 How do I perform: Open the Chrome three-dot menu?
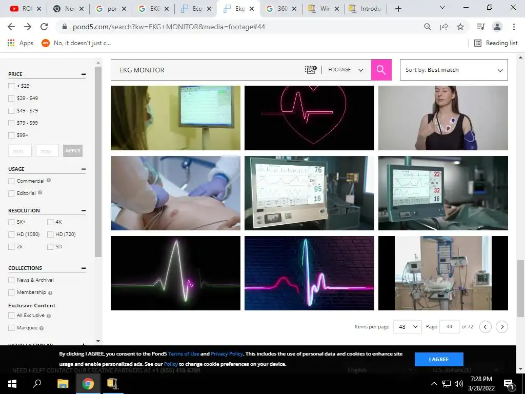click(x=514, y=27)
